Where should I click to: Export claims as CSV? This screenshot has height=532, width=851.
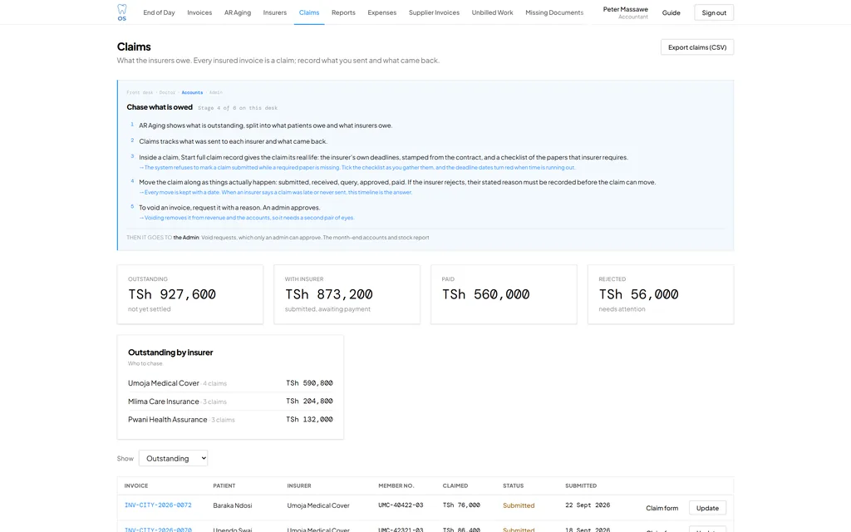697,47
